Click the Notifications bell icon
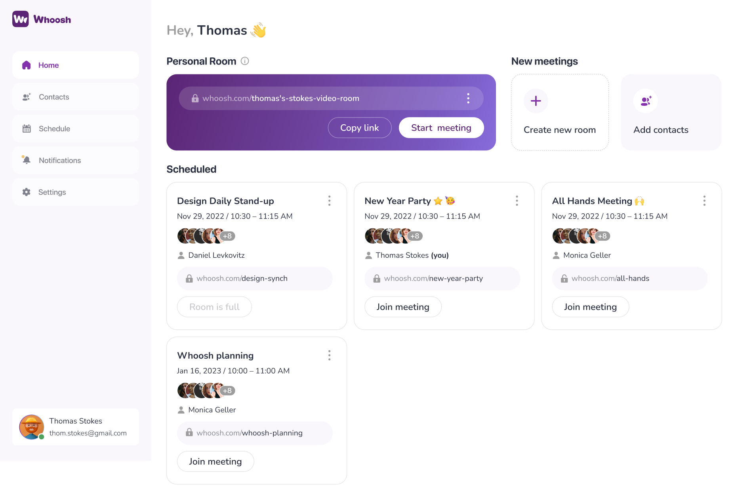Viewport: 738px width, 490px height. coord(26,160)
